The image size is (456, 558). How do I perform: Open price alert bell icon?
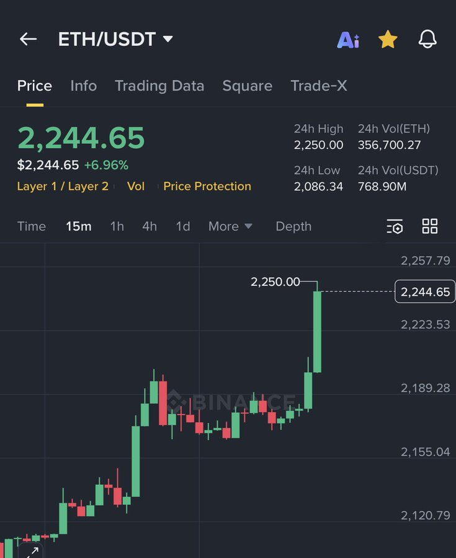point(427,40)
